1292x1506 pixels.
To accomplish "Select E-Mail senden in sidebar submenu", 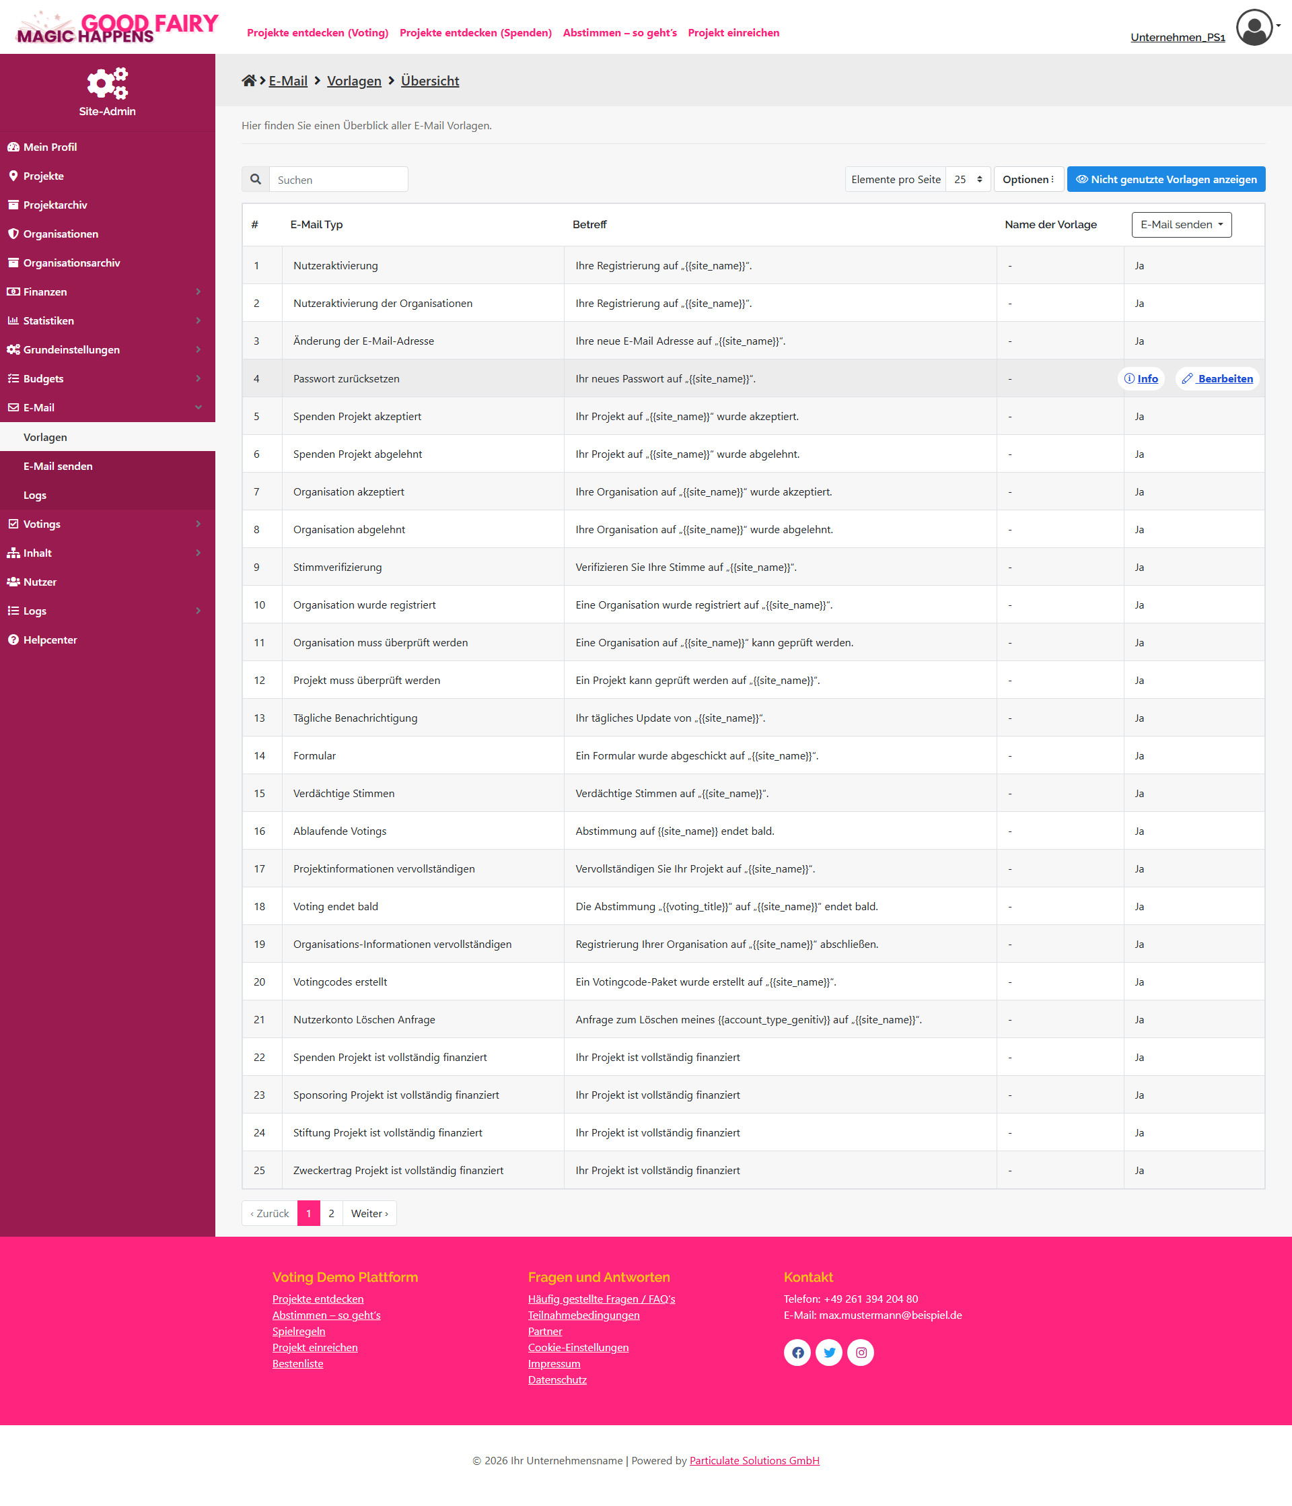I will pyautogui.click(x=108, y=466).
